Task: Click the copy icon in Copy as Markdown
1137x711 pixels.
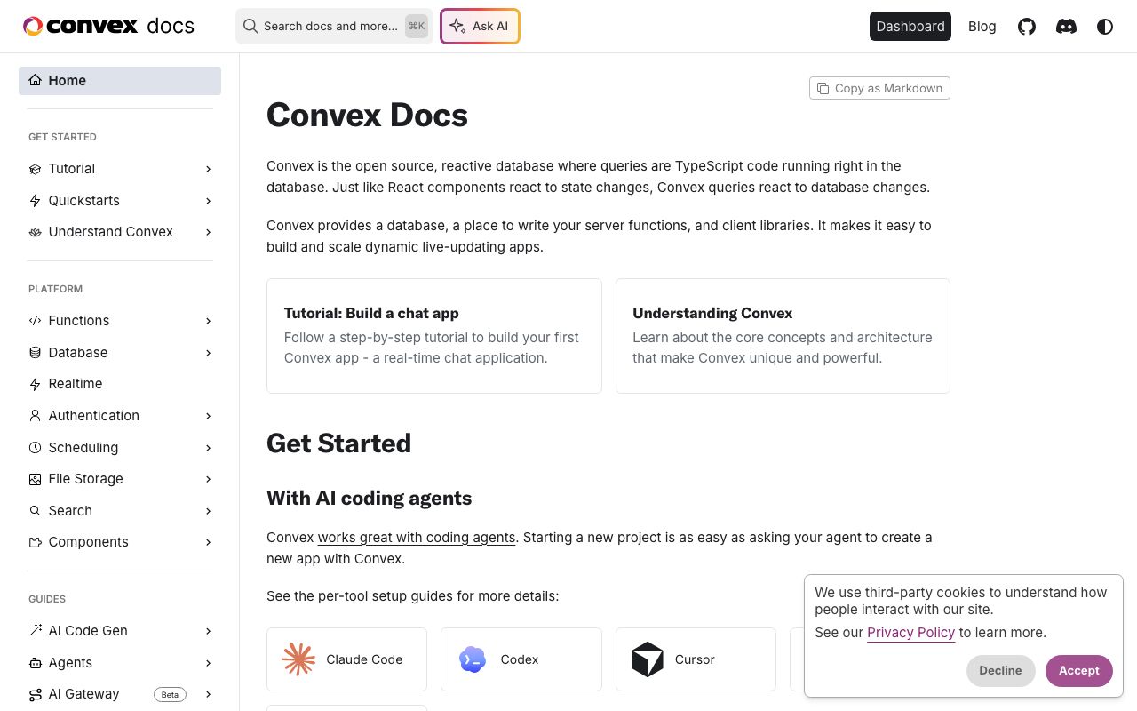Action: point(823,88)
